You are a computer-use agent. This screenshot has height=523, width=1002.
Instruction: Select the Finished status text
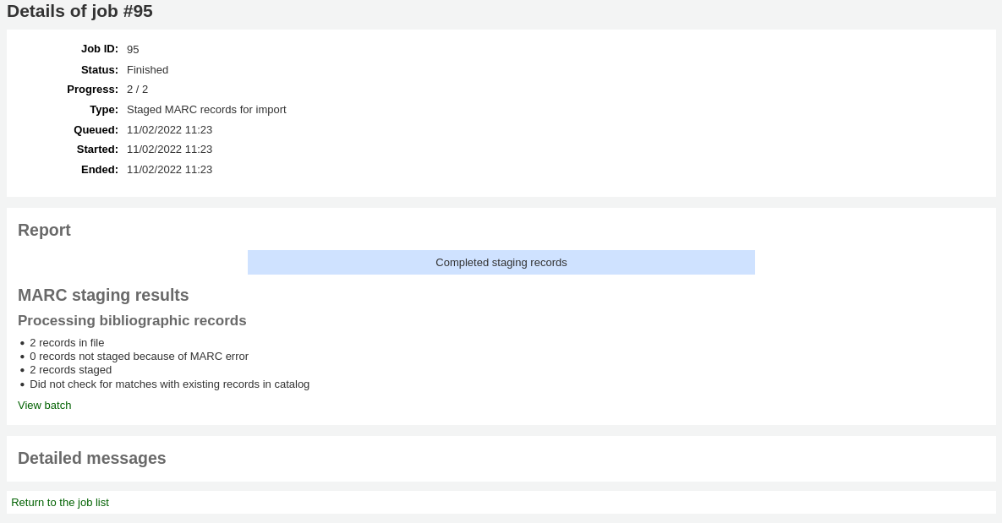(147, 69)
